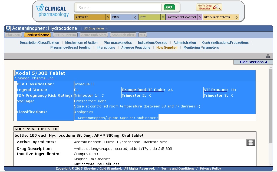The height and width of the screenshot is (172, 277).
Task: Open the Pregnancy/Breast-feeding section
Action: [x=70, y=48]
